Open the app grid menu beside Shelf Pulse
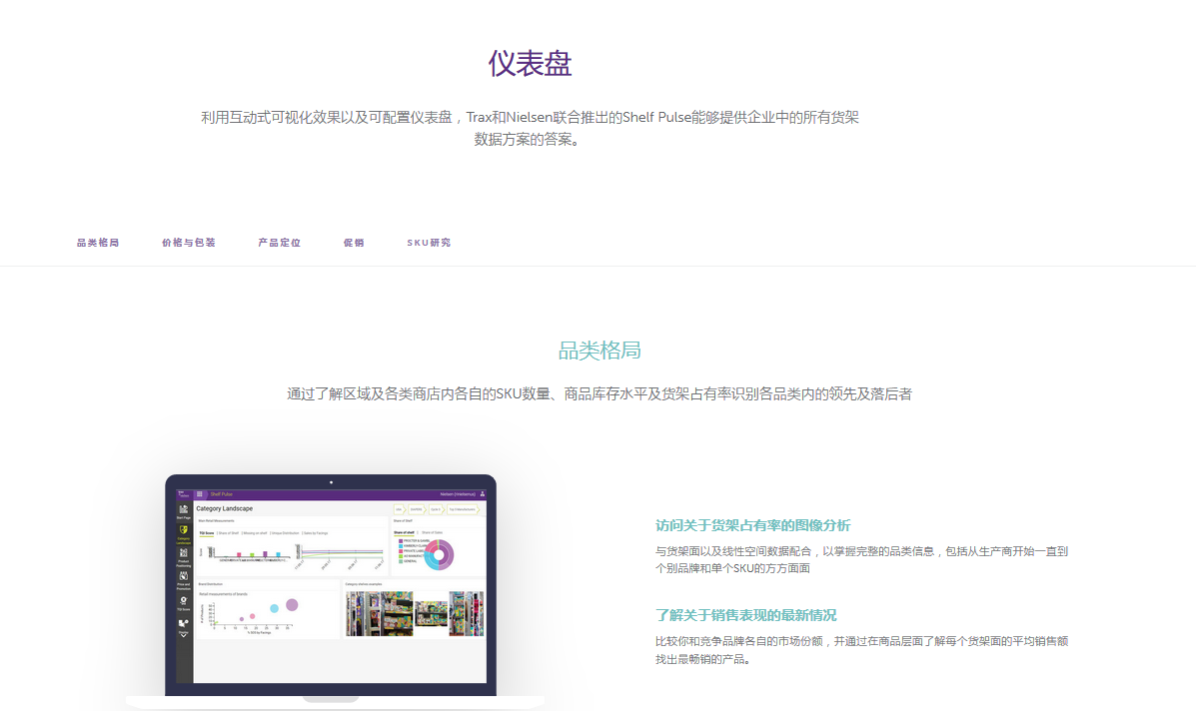 pos(200,493)
